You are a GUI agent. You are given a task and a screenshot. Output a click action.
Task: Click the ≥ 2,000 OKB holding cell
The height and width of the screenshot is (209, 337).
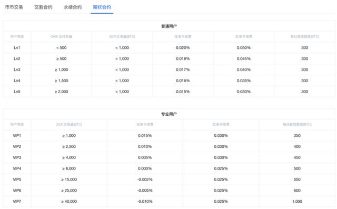(61, 92)
